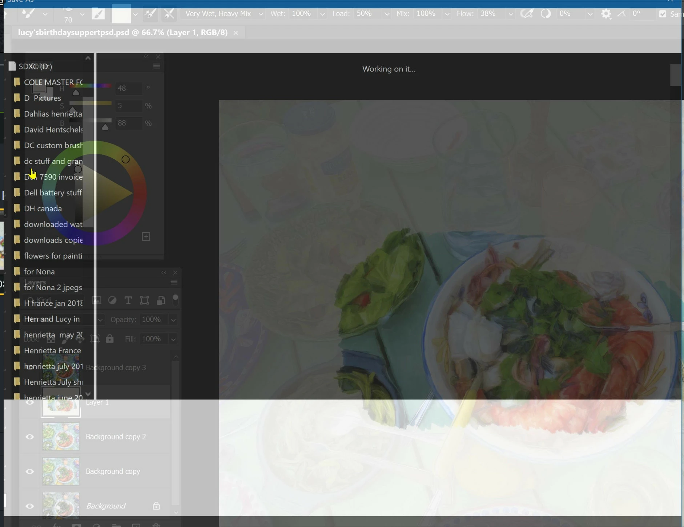Filter layers by shape layers icon
Viewport: 684px width, 527px height.
tap(145, 300)
